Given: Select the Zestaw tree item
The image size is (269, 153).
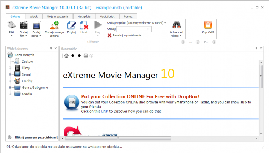Looking at the screenshot, I should (x=27, y=62).
